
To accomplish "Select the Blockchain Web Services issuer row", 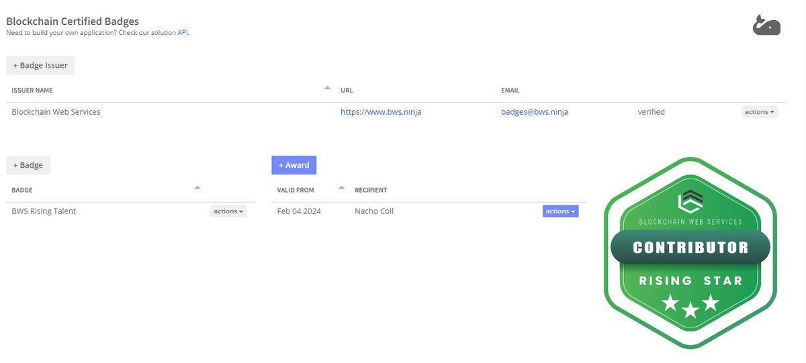I will 56,112.
